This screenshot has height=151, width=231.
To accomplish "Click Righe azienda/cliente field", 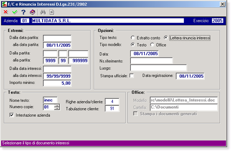I will [x=112, y=101].
